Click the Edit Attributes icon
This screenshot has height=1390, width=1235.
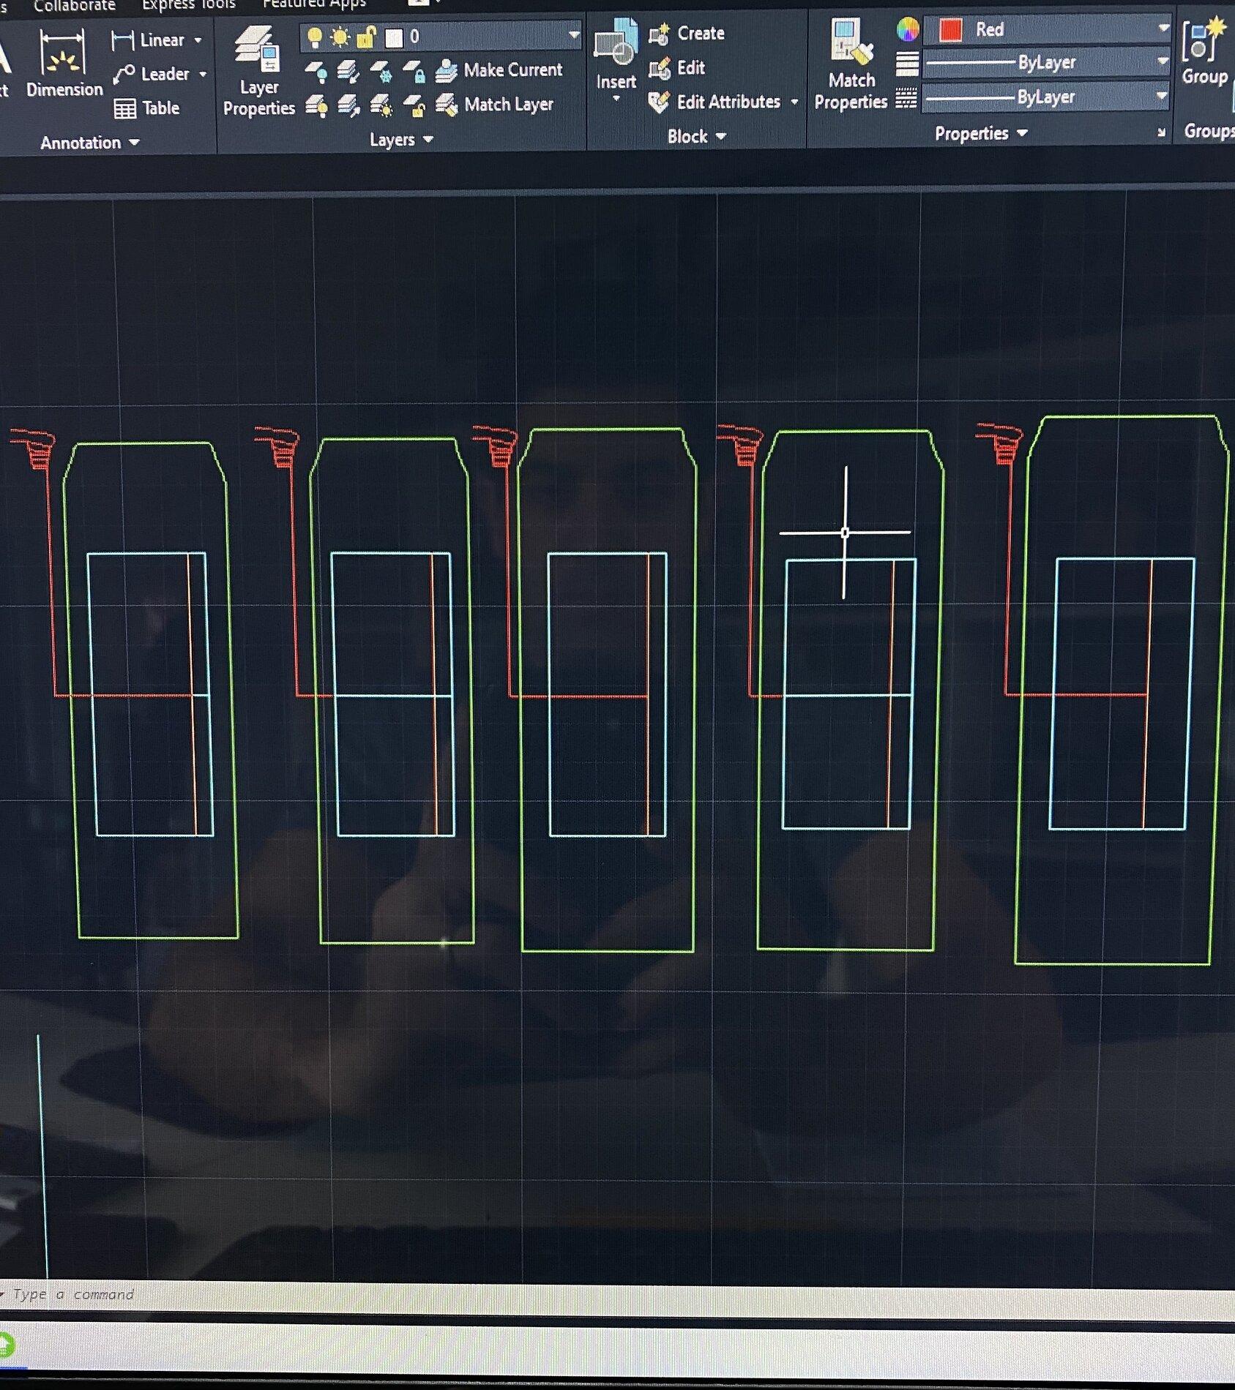pos(659,102)
